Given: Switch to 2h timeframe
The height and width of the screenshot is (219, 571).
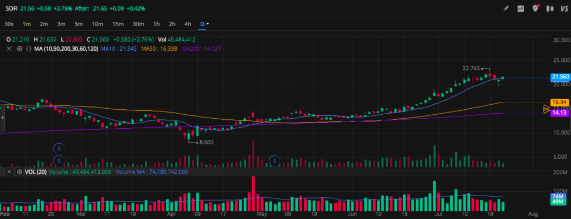Looking at the screenshot, I should click(x=172, y=24).
